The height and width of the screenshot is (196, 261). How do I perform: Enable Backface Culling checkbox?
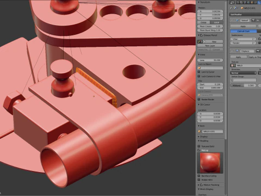tap(199, 176)
